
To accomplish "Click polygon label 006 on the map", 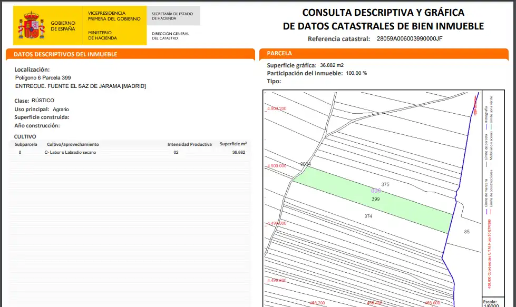I will [376, 190].
